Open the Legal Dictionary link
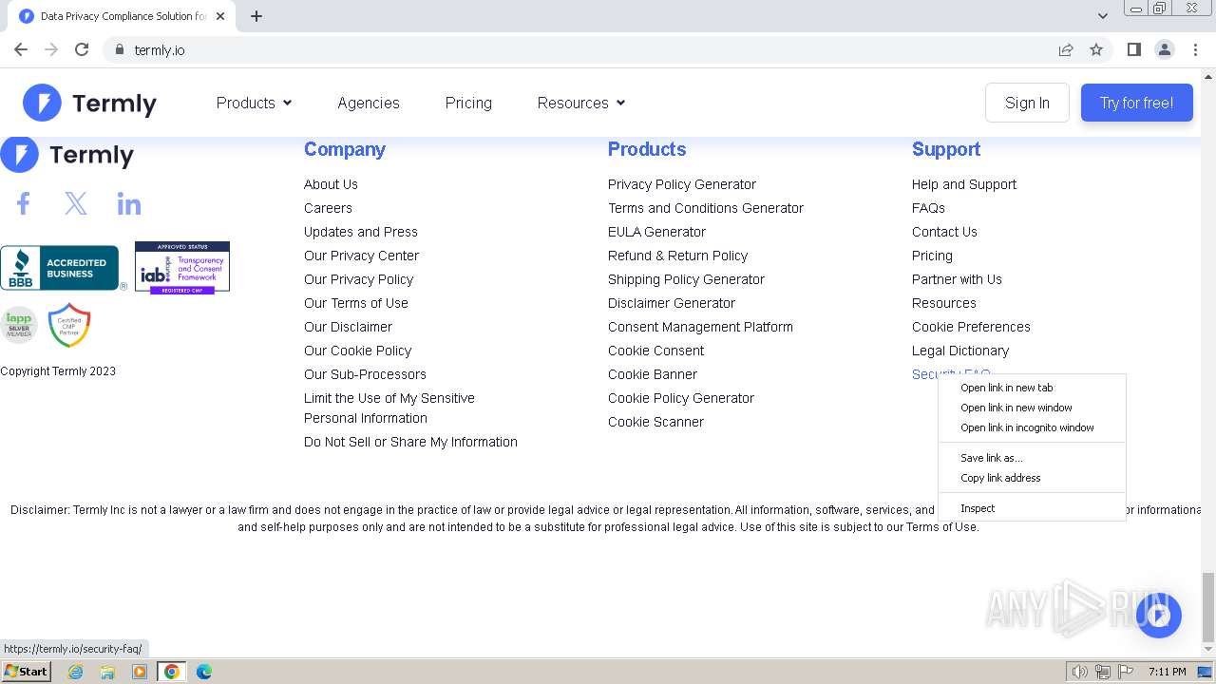1216x684 pixels. coord(960,351)
